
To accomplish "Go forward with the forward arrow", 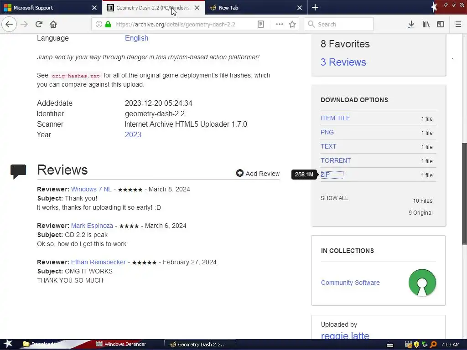I will 24,24.
